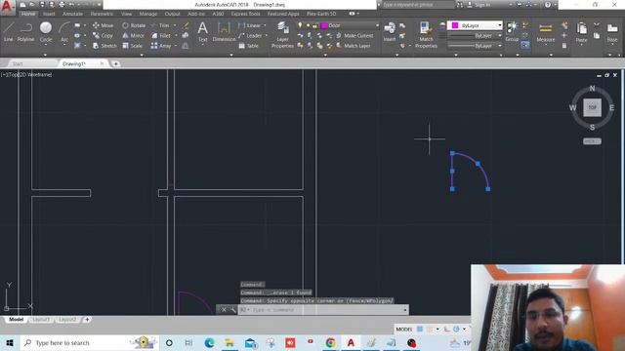Expand the Leader dropdown arrow

[267, 35]
